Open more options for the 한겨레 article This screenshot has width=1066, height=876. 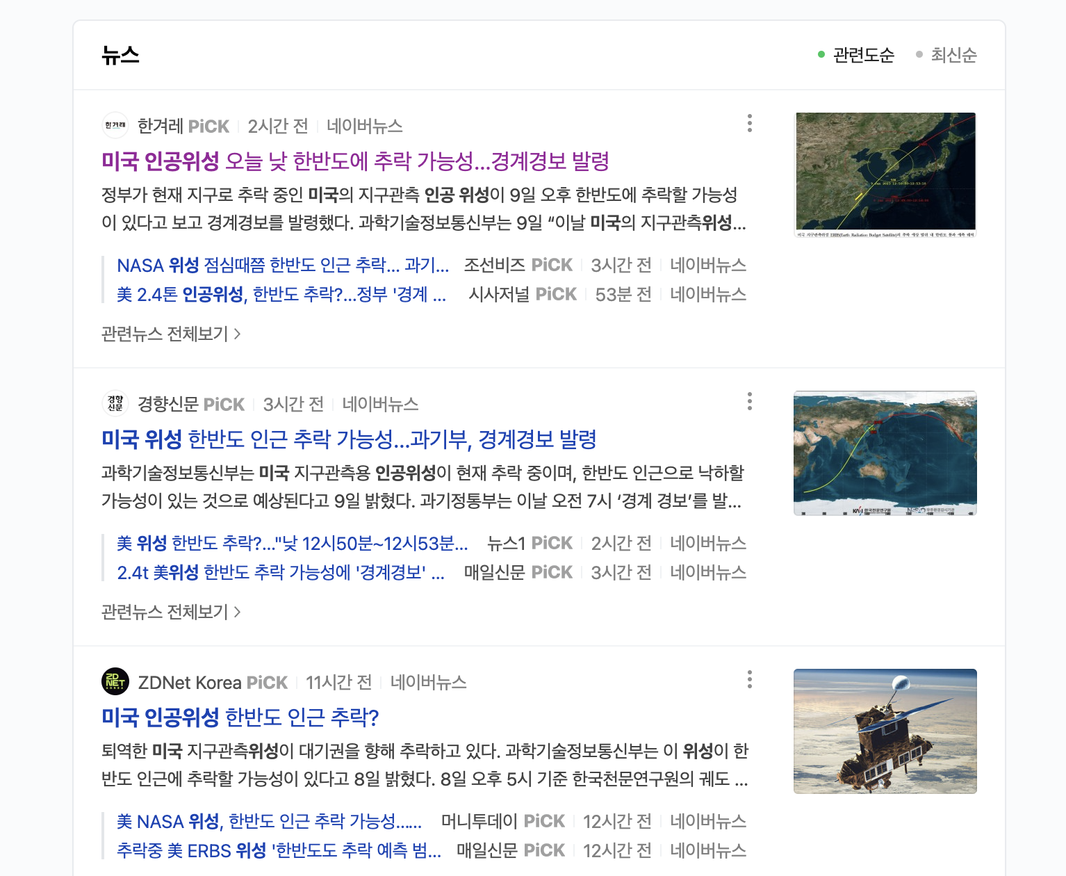(x=749, y=124)
